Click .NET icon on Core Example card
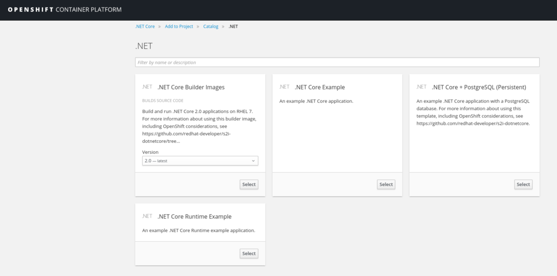 click(x=284, y=87)
